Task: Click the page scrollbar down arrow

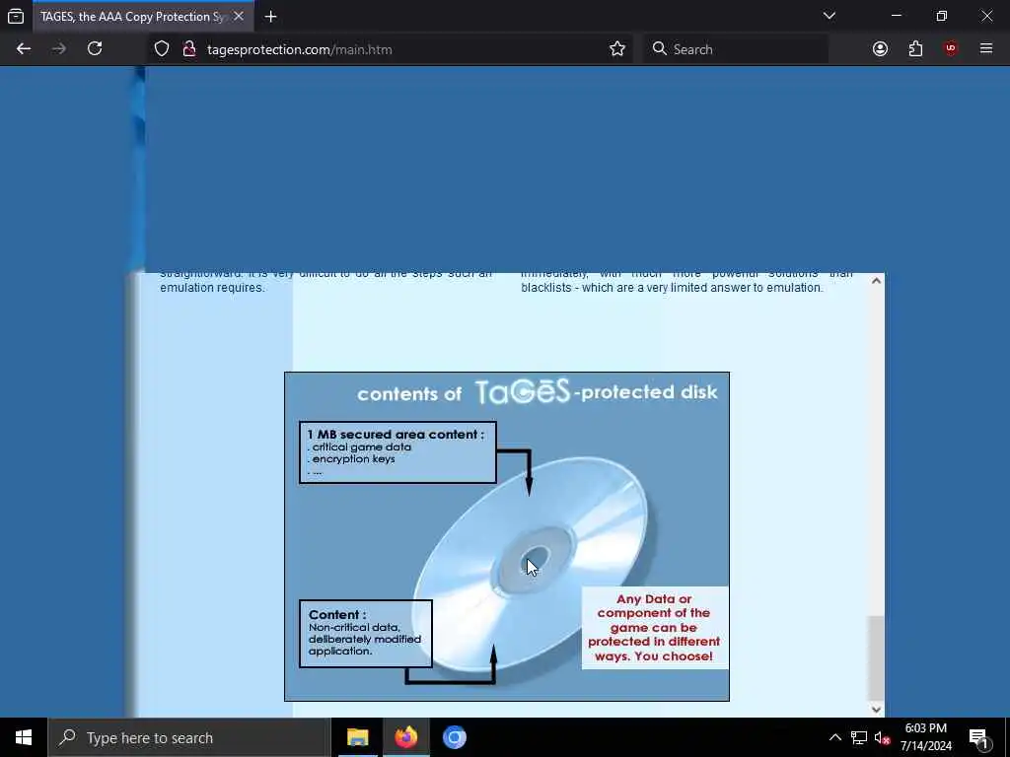Action: [x=876, y=709]
